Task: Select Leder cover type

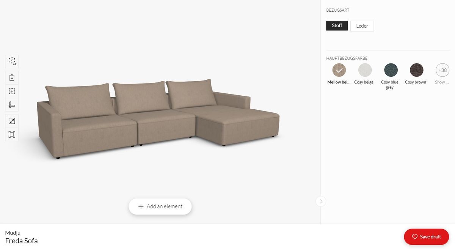Action: (x=362, y=26)
